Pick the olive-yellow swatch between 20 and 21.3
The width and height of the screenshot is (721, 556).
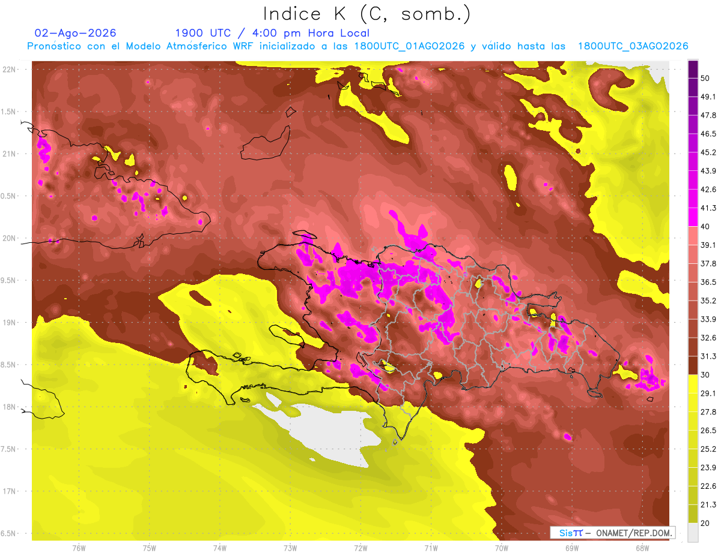[x=693, y=514]
